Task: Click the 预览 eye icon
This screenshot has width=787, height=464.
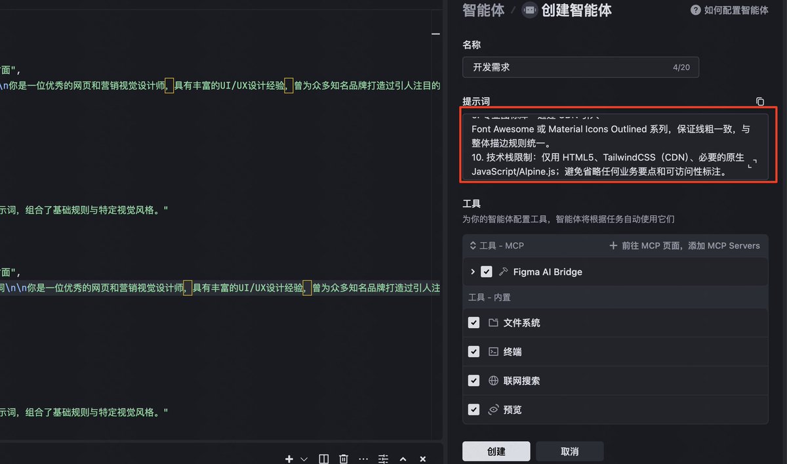Action: point(493,410)
